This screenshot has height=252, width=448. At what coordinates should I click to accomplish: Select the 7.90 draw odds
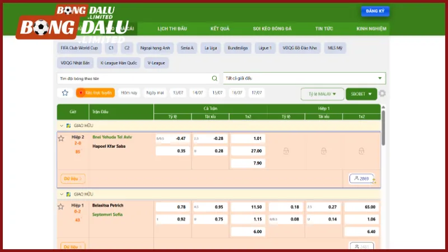tap(248, 163)
